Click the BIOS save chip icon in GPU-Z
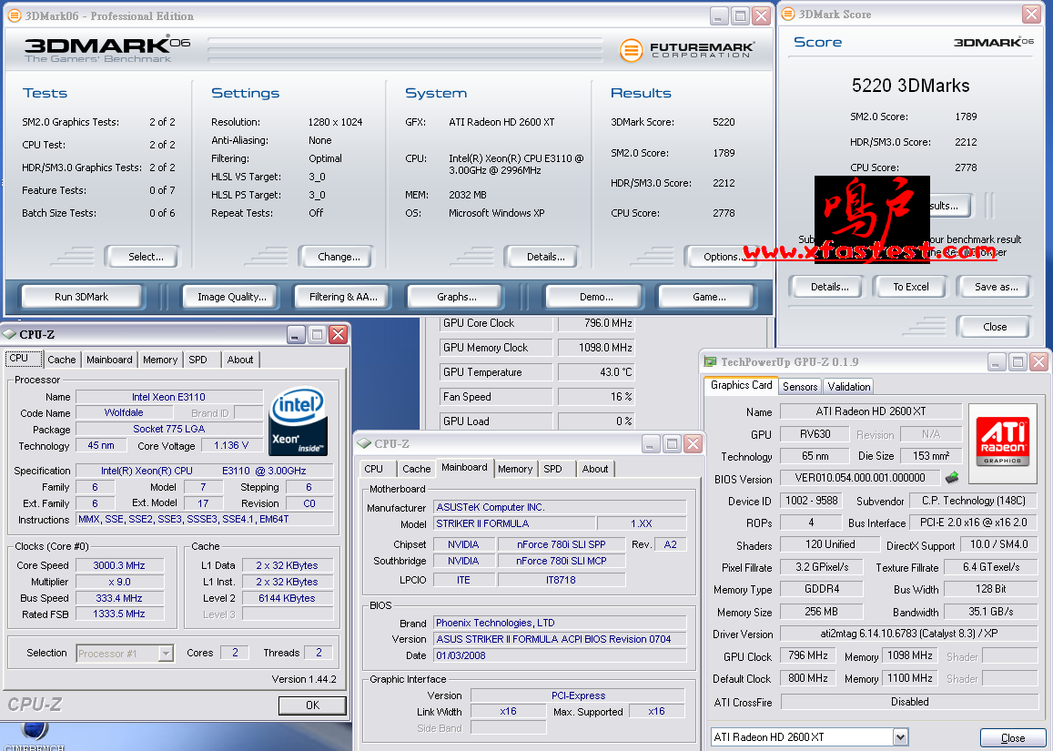 point(952,477)
